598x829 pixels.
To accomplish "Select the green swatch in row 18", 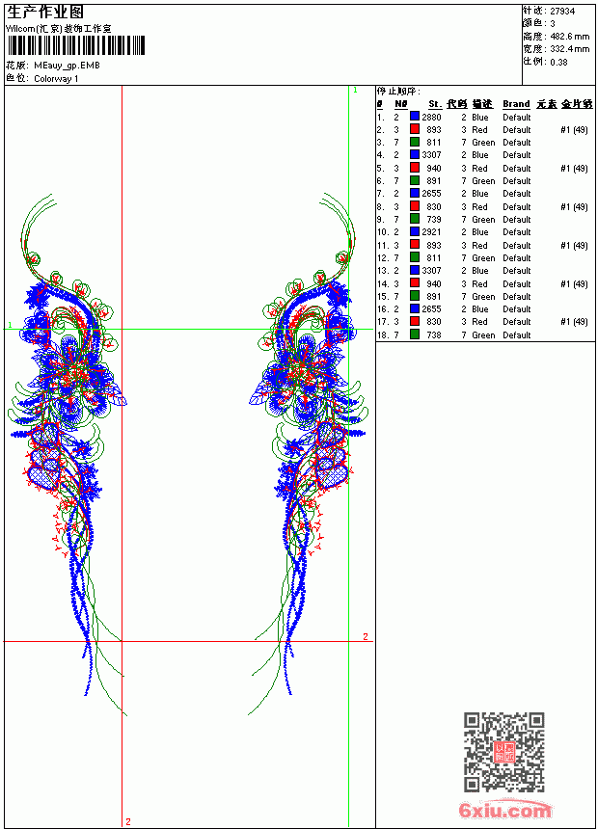I will 415,334.
